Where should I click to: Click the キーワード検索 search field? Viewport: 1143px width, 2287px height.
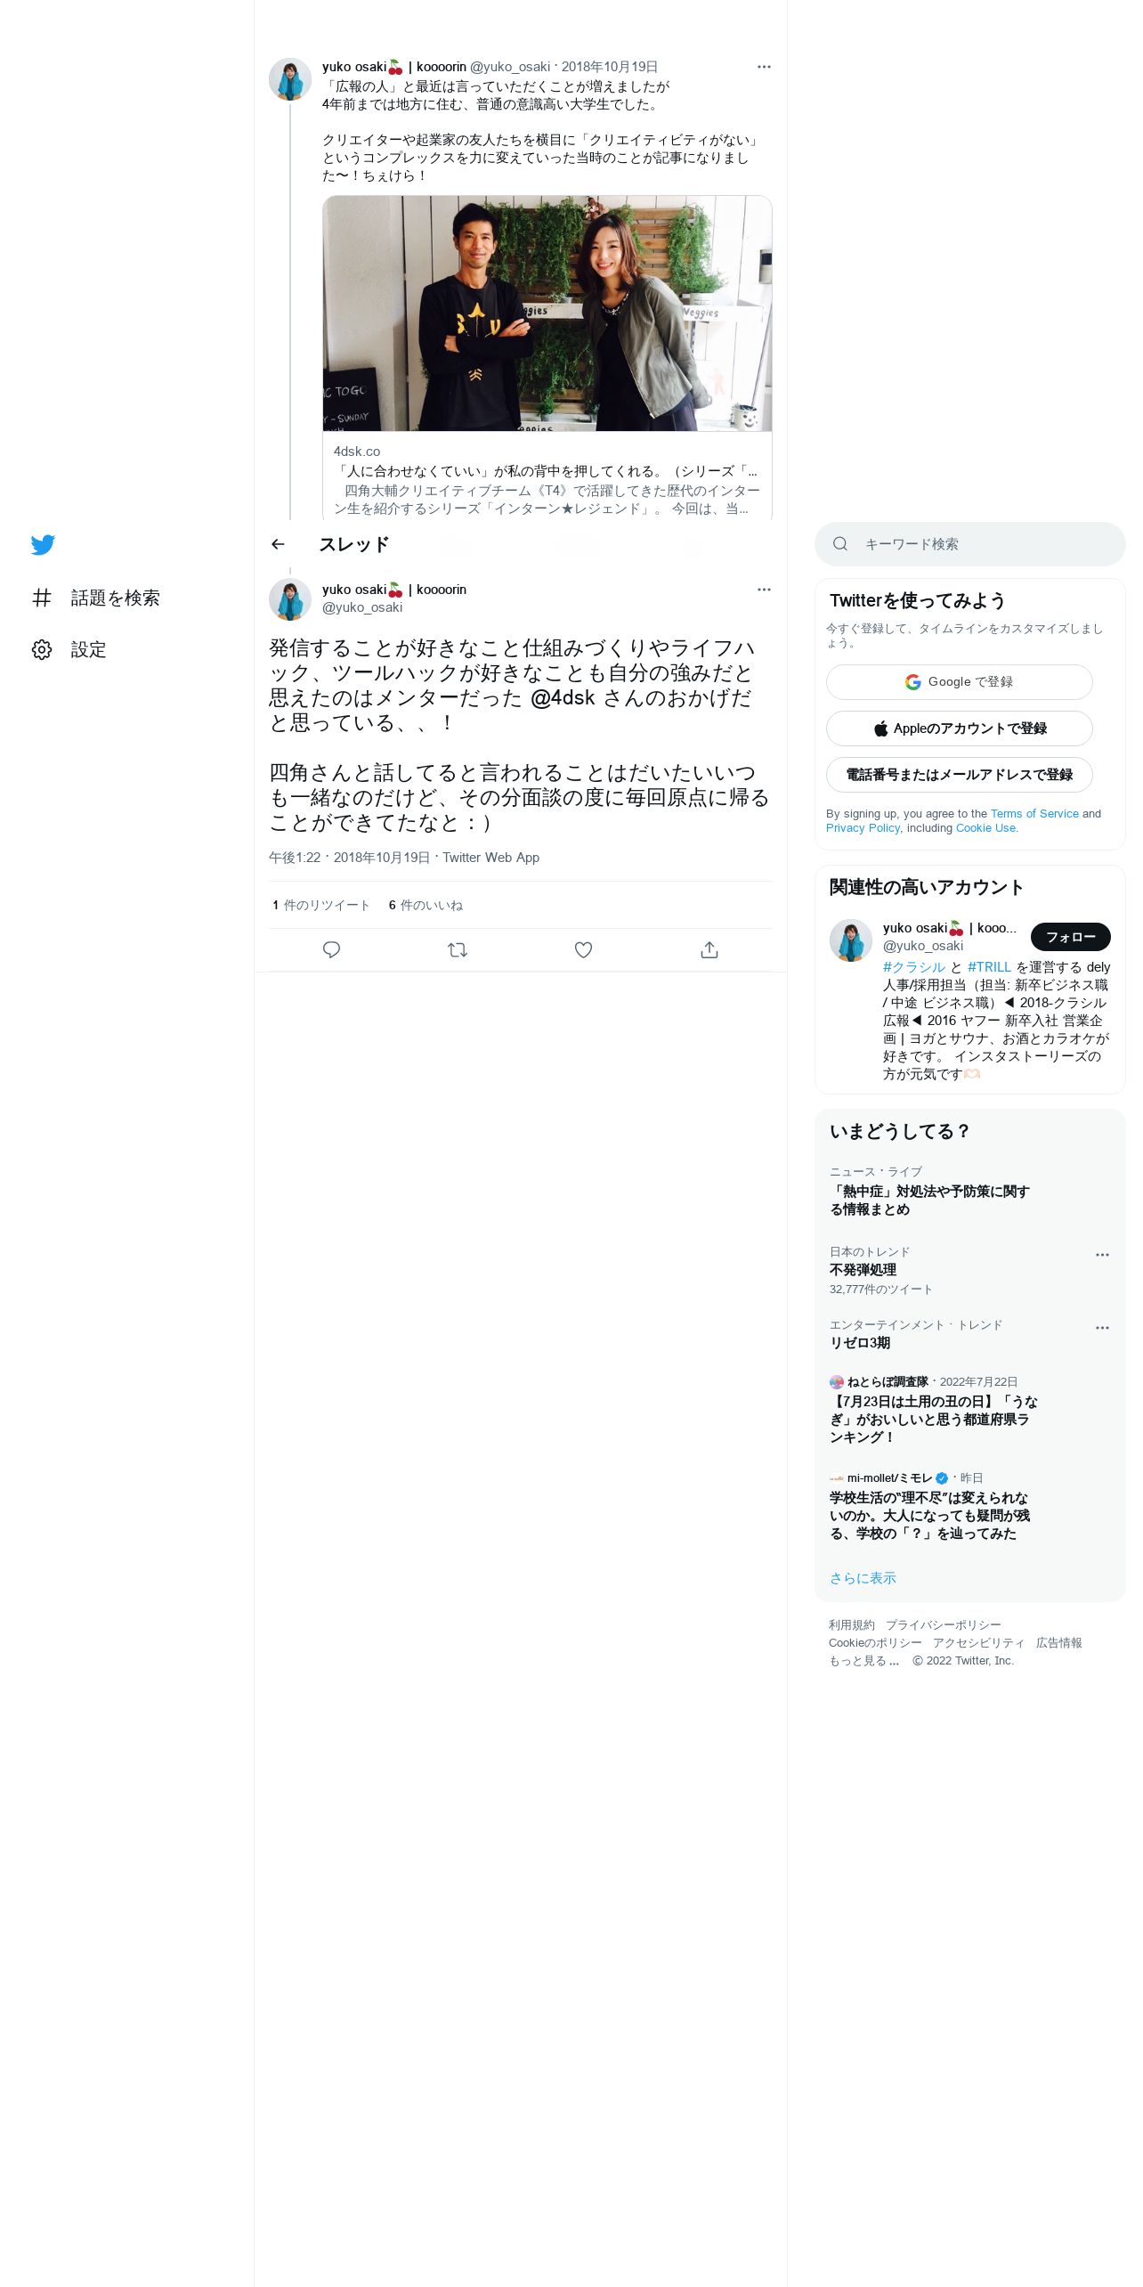[969, 544]
